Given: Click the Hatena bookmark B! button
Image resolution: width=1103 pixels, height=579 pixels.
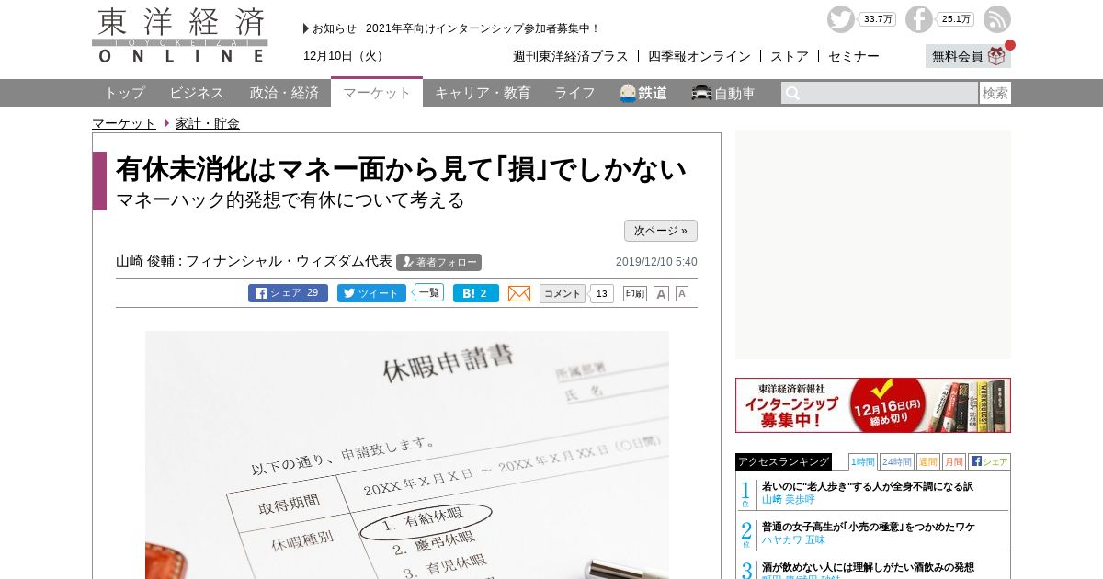Looking at the screenshot, I should (x=476, y=293).
